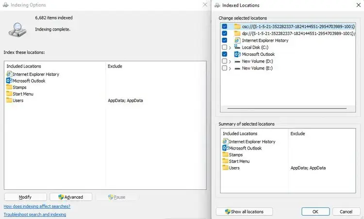Check the Local Disk (C:) checkbox
The image size is (364, 219).
[x=224, y=48]
